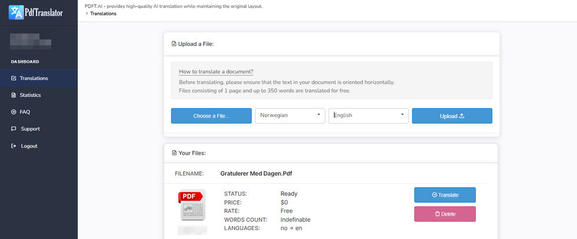The image size is (577, 239).
Task: Click the Upload button
Action: pos(452,116)
